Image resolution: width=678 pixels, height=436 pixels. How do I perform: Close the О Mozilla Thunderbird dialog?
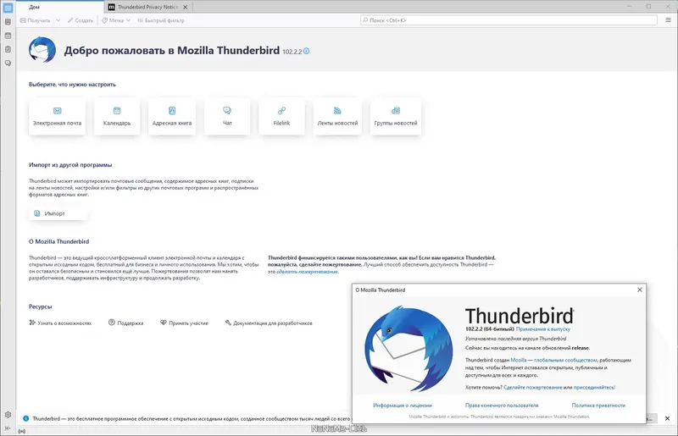[x=640, y=290]
